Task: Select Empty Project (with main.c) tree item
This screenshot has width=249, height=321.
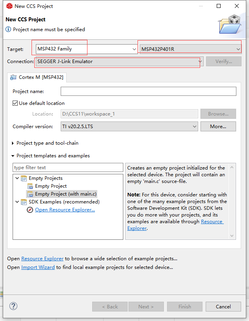Action: [66, 194]
